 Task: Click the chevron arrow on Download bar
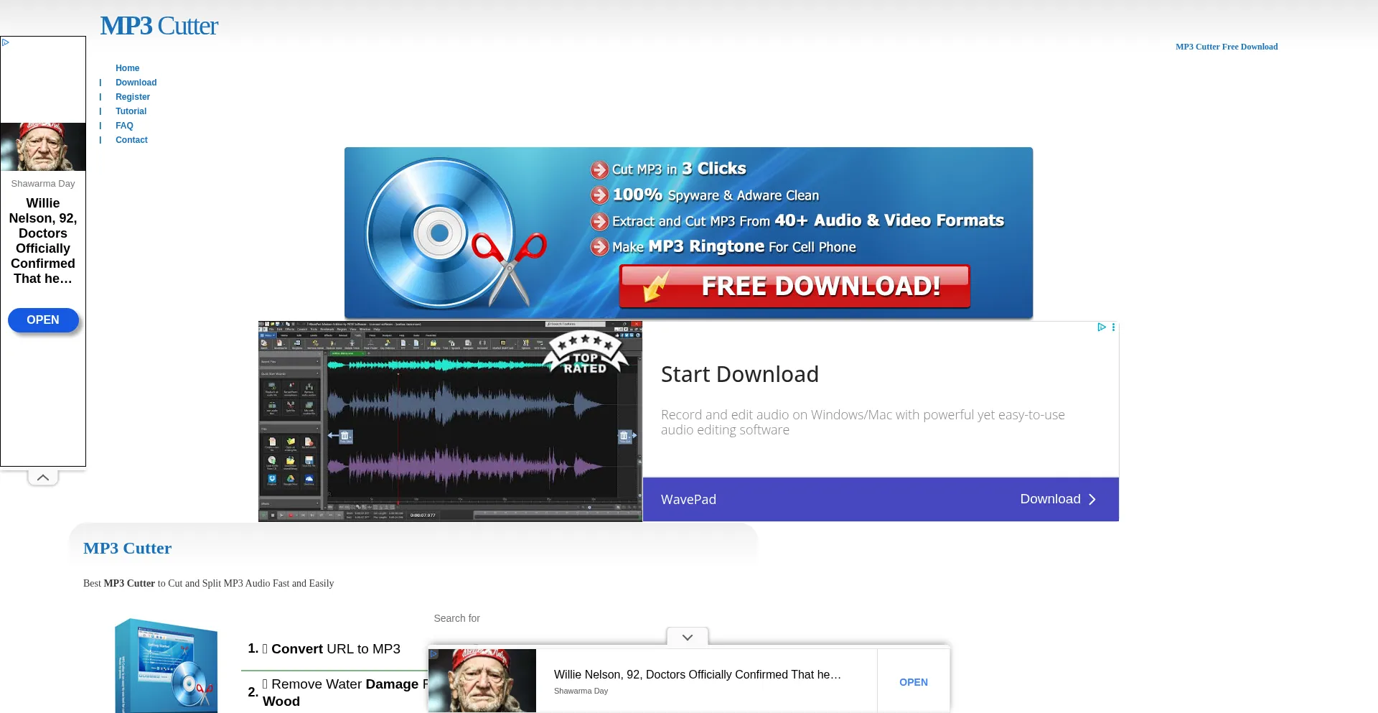click(x=1092, y=500)
